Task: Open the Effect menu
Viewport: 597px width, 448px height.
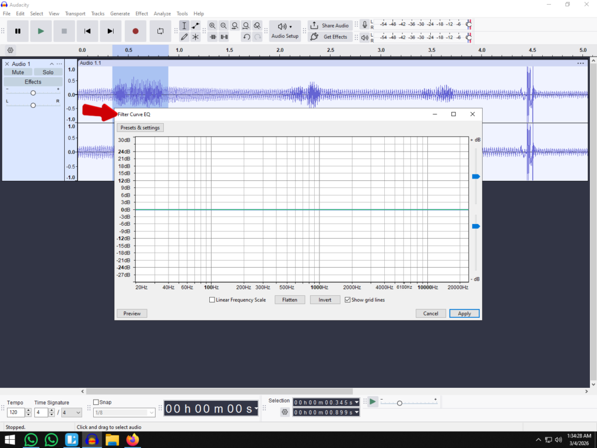Action: (142, 13)
